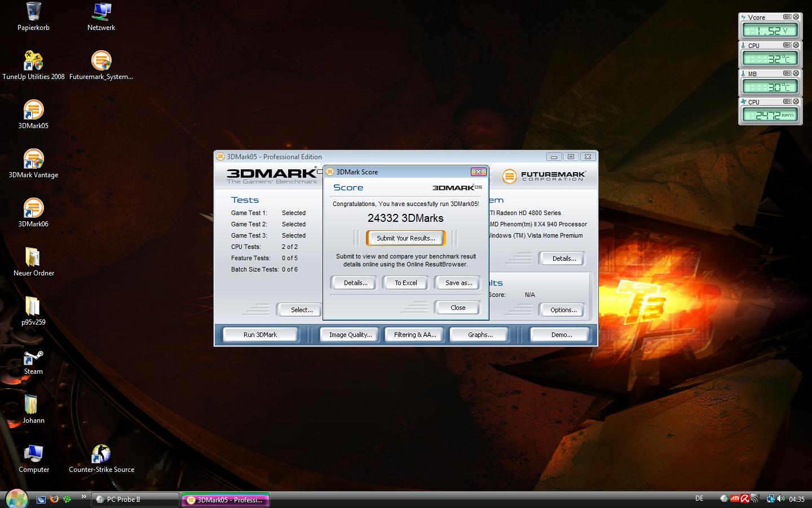812x508 pixels.
Task: Open the Netzwerk desktop icon
Action: tap(101, 16)
